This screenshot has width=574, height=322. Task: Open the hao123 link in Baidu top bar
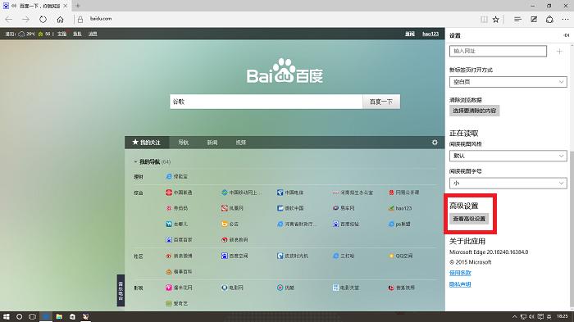click(430, 34)
